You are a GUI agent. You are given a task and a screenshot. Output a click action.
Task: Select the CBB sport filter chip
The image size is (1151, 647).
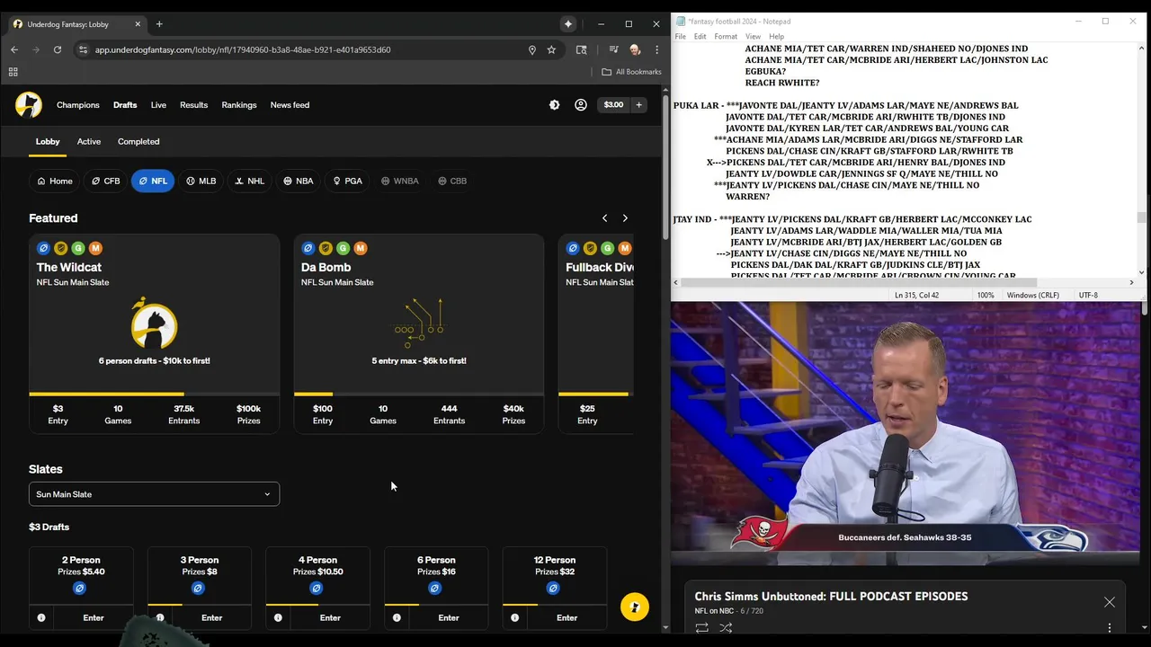pos(451,181)
